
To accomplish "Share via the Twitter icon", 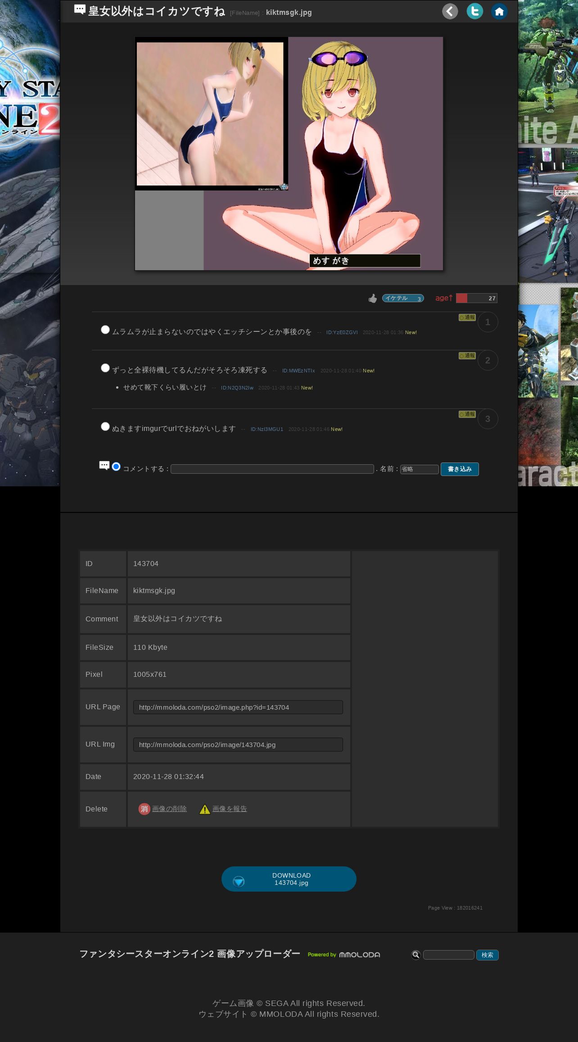I will coord(474,11).
